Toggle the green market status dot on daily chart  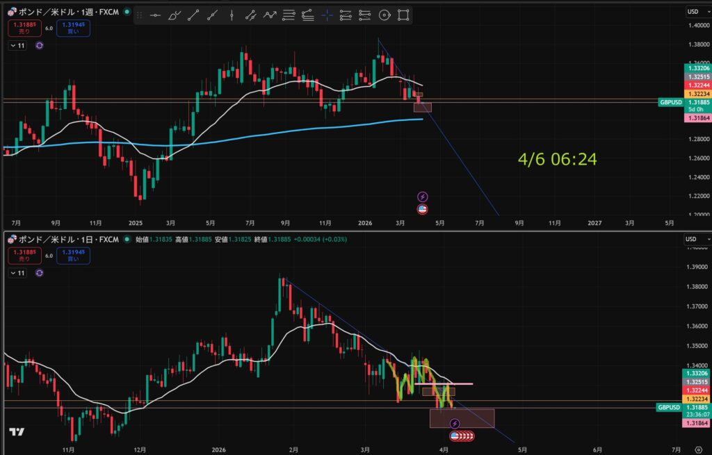point(126,239)
